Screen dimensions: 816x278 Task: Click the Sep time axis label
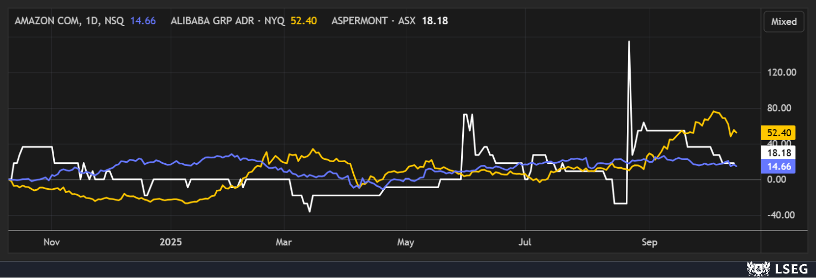649,242
